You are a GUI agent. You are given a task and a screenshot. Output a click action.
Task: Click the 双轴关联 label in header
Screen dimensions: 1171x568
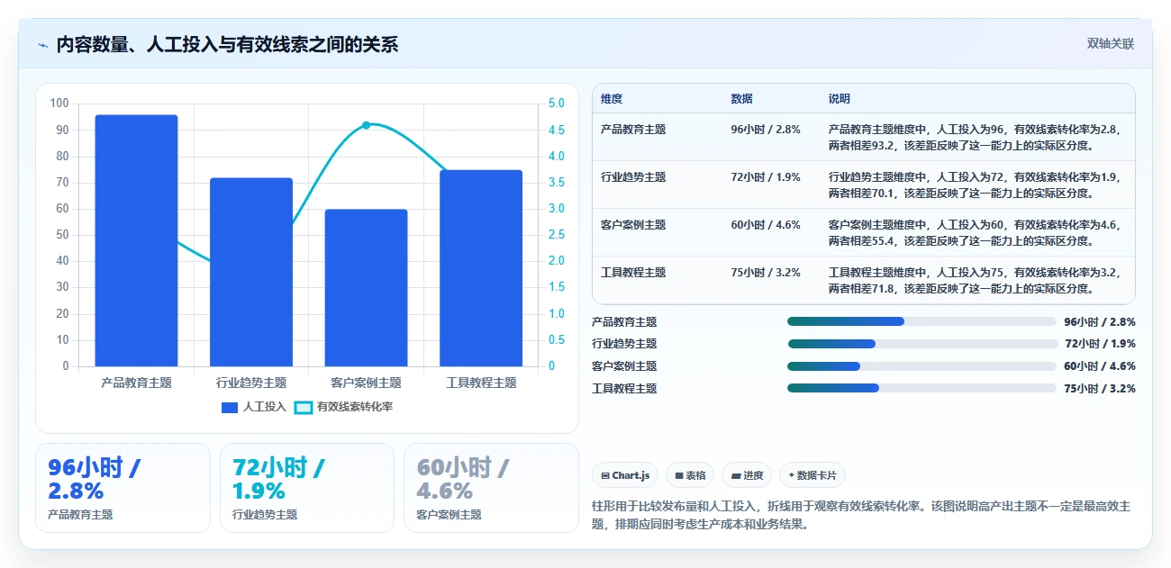coord(1110,43)
